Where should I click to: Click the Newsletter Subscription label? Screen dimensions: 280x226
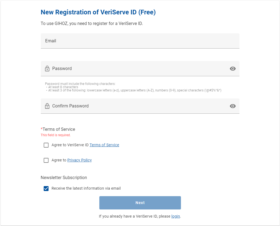coord(63,177)
